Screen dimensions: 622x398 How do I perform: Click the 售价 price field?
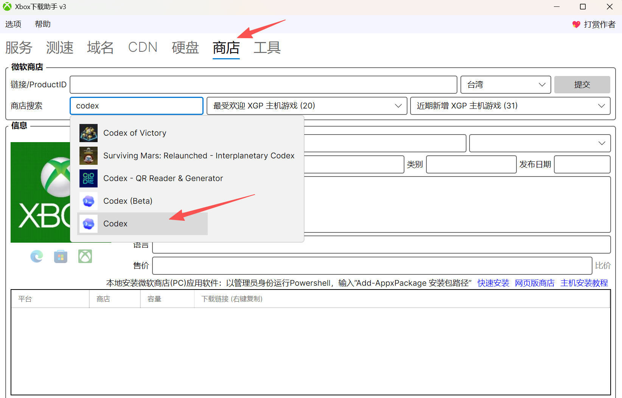(x=372, y=266)
